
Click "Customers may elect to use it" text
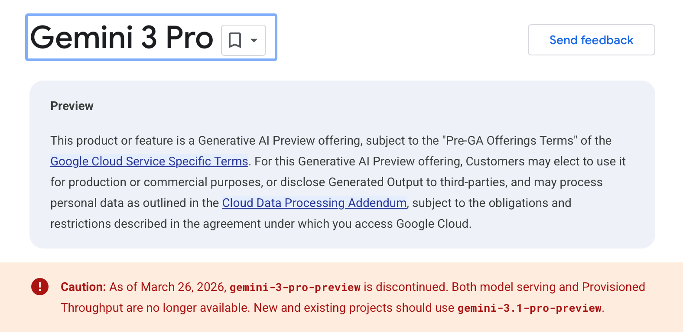click(x=546, y=161)
